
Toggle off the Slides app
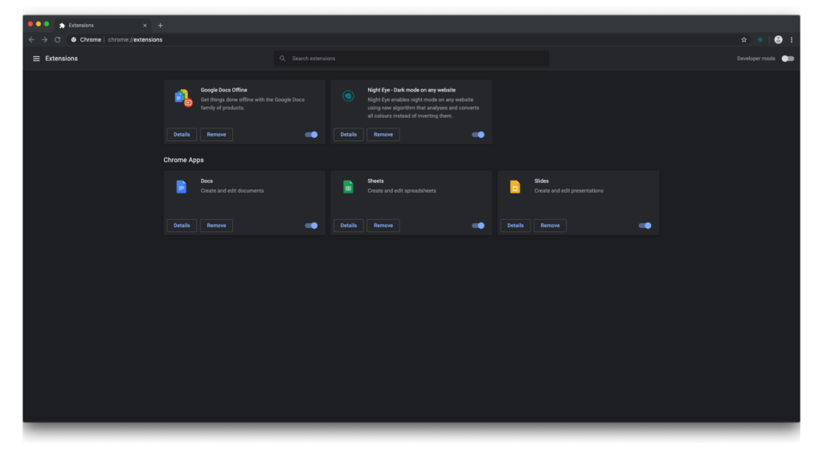(x=645, y=226)
